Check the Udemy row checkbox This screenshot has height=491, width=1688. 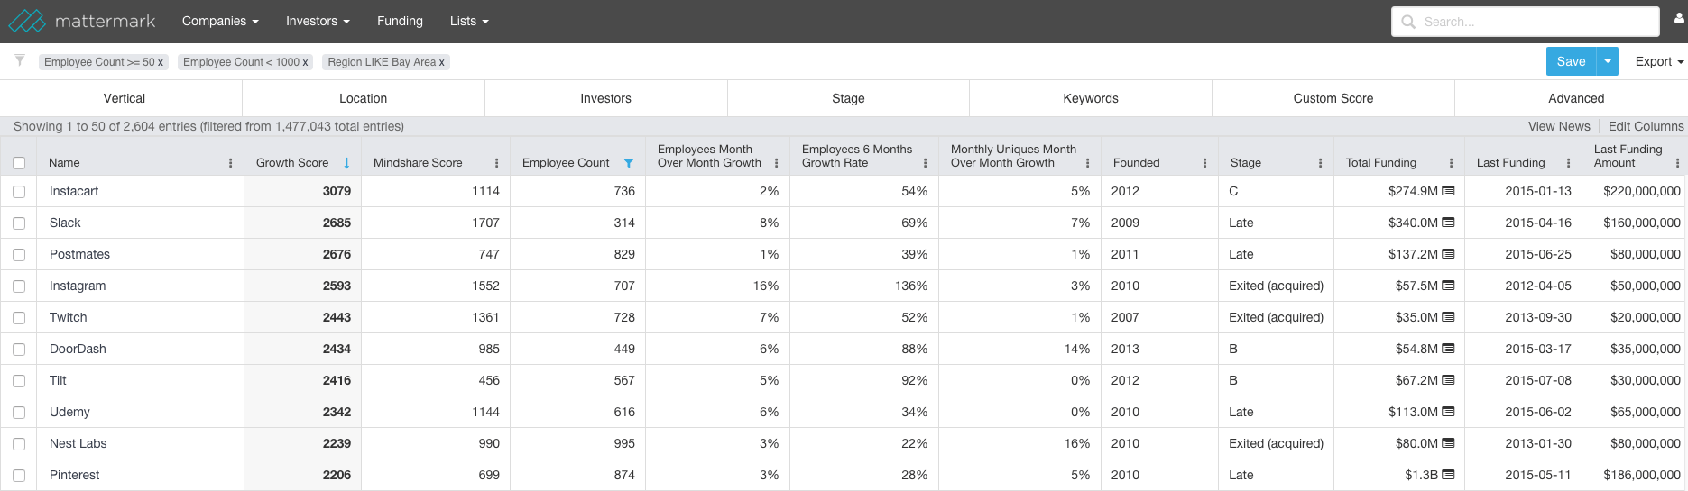(19, 413)
